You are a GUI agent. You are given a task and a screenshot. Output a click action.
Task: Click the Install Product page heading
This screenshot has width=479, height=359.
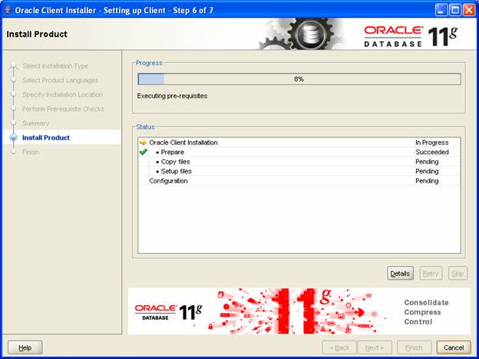tap(37, 35)
